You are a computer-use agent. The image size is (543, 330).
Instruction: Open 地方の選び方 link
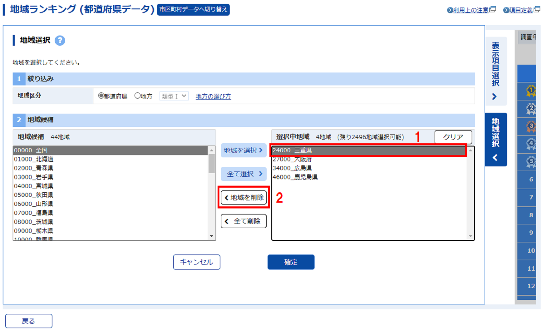213,96
